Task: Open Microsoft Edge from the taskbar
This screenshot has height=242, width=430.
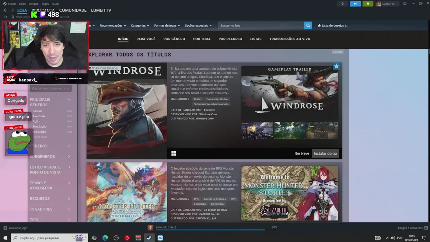Action: [105, 238]
